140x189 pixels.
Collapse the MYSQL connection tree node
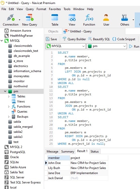pos(2,41)
